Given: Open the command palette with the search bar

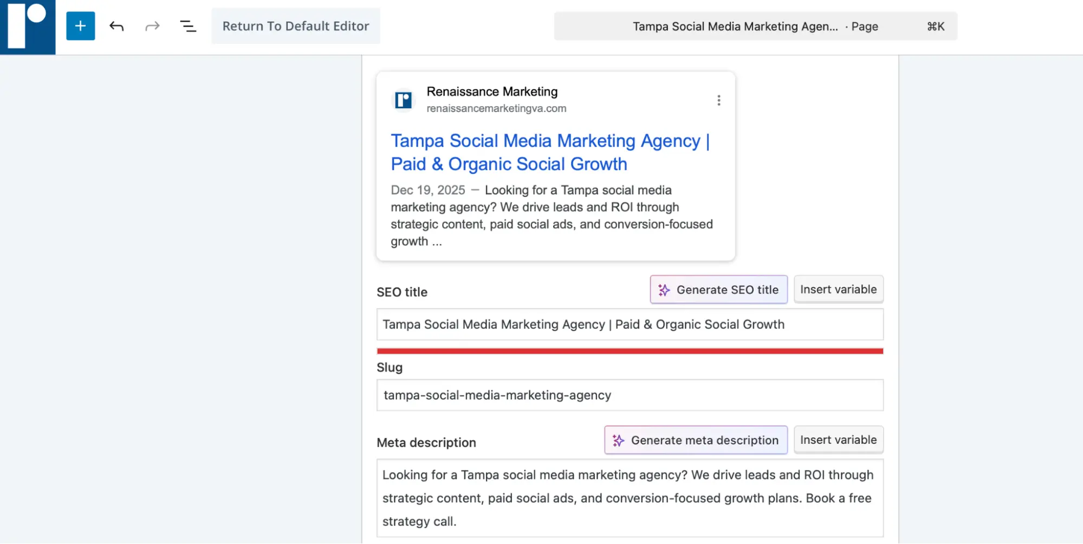Looking at the screenshot, I should (x=755, y=25).
